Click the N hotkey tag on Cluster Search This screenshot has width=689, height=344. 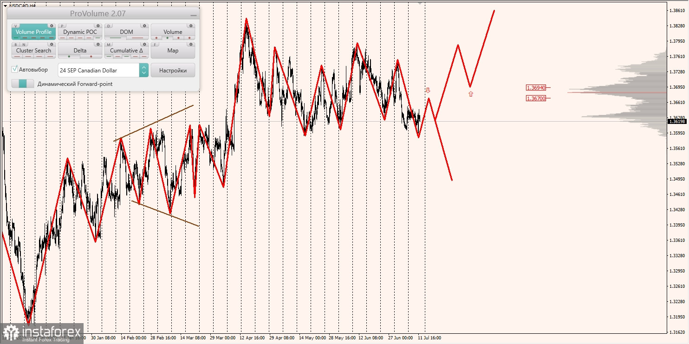coord(24,45)
